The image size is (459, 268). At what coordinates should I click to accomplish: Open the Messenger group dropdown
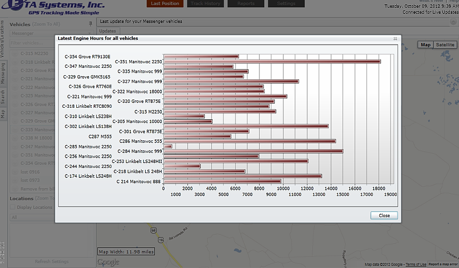click(51, 33)
